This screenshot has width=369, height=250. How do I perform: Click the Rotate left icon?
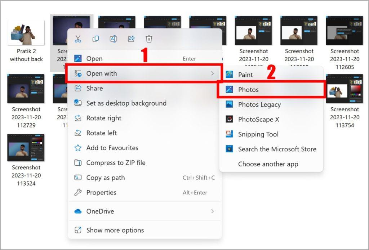click(78, 133)
